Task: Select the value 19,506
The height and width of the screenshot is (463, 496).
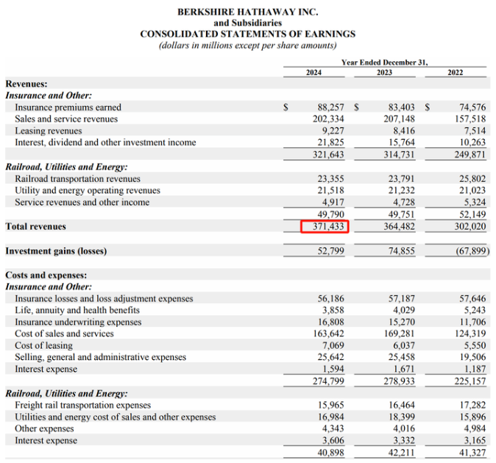Action: tap(472, 357)
